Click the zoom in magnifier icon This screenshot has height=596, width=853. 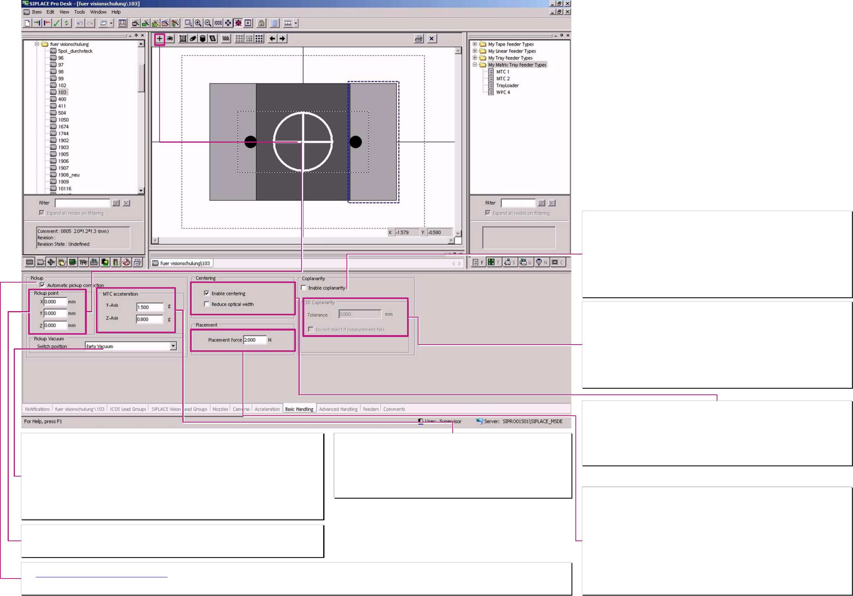198,23
